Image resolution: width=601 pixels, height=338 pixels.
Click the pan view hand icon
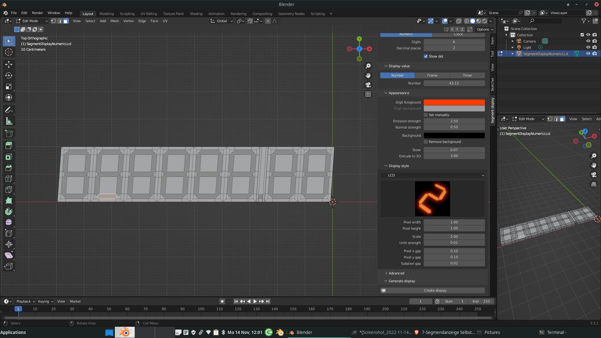point(368,75)
